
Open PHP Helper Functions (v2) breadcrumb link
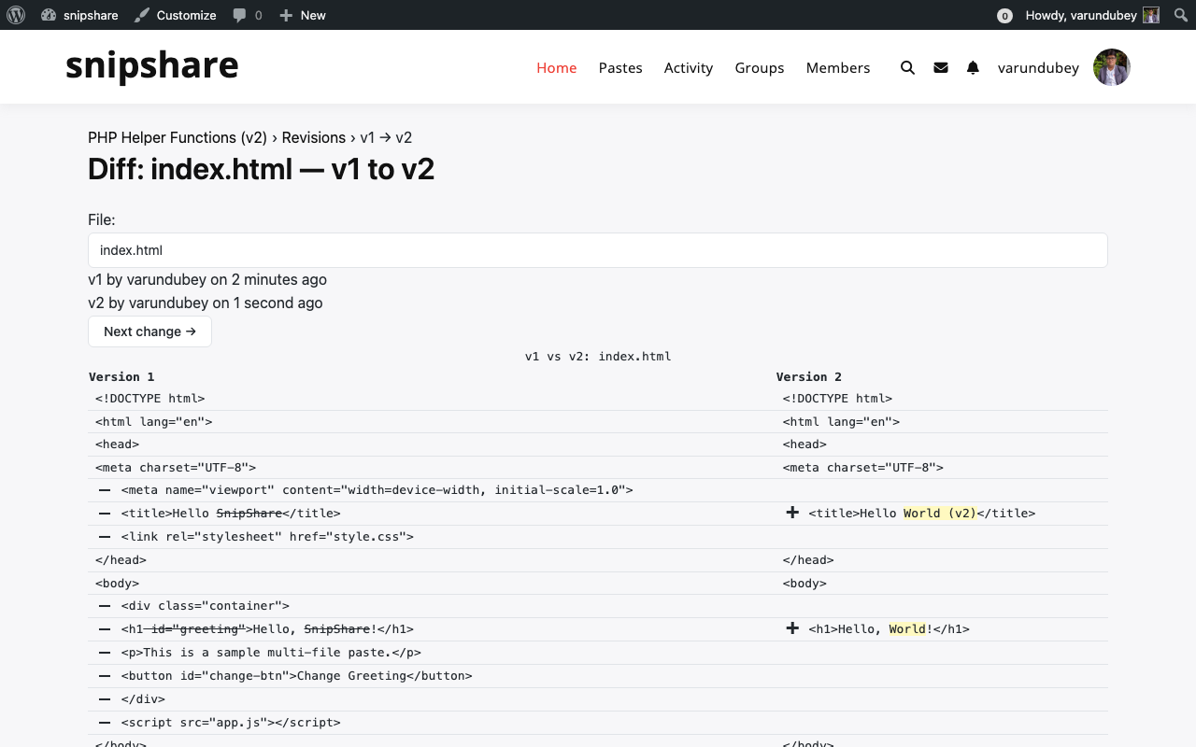click(x=178, y=137)
